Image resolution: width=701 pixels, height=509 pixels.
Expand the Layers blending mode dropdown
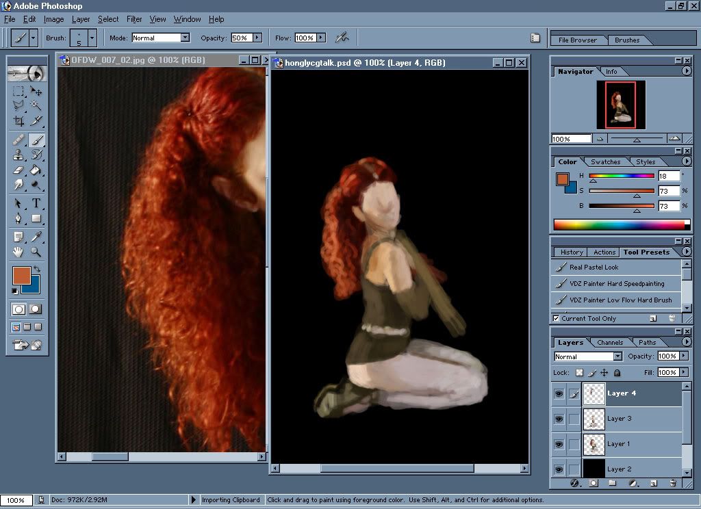tap(617, 356)
